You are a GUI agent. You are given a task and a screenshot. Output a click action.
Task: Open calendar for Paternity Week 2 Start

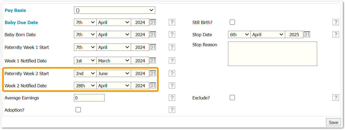coord(153,74)
